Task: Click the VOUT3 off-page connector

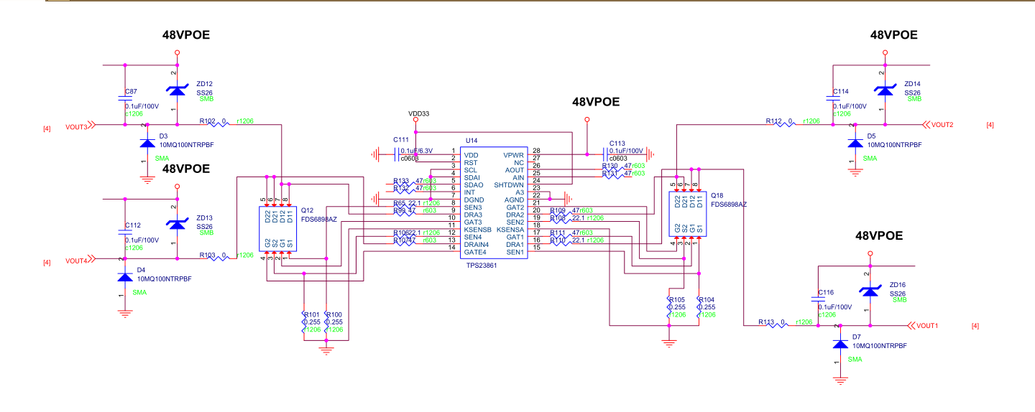Action: coord(80,126)
